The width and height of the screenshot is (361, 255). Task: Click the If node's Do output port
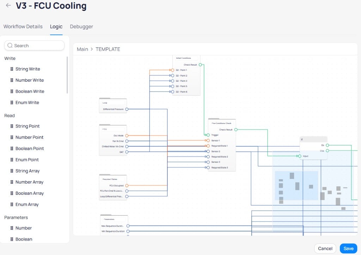pos(328,145)
